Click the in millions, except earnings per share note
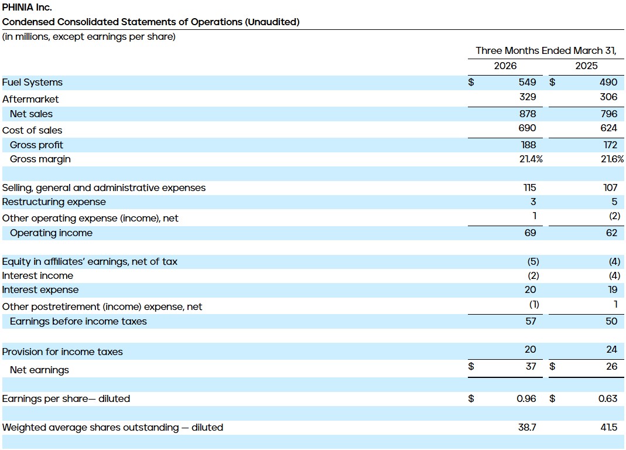 tap(88, 37)
